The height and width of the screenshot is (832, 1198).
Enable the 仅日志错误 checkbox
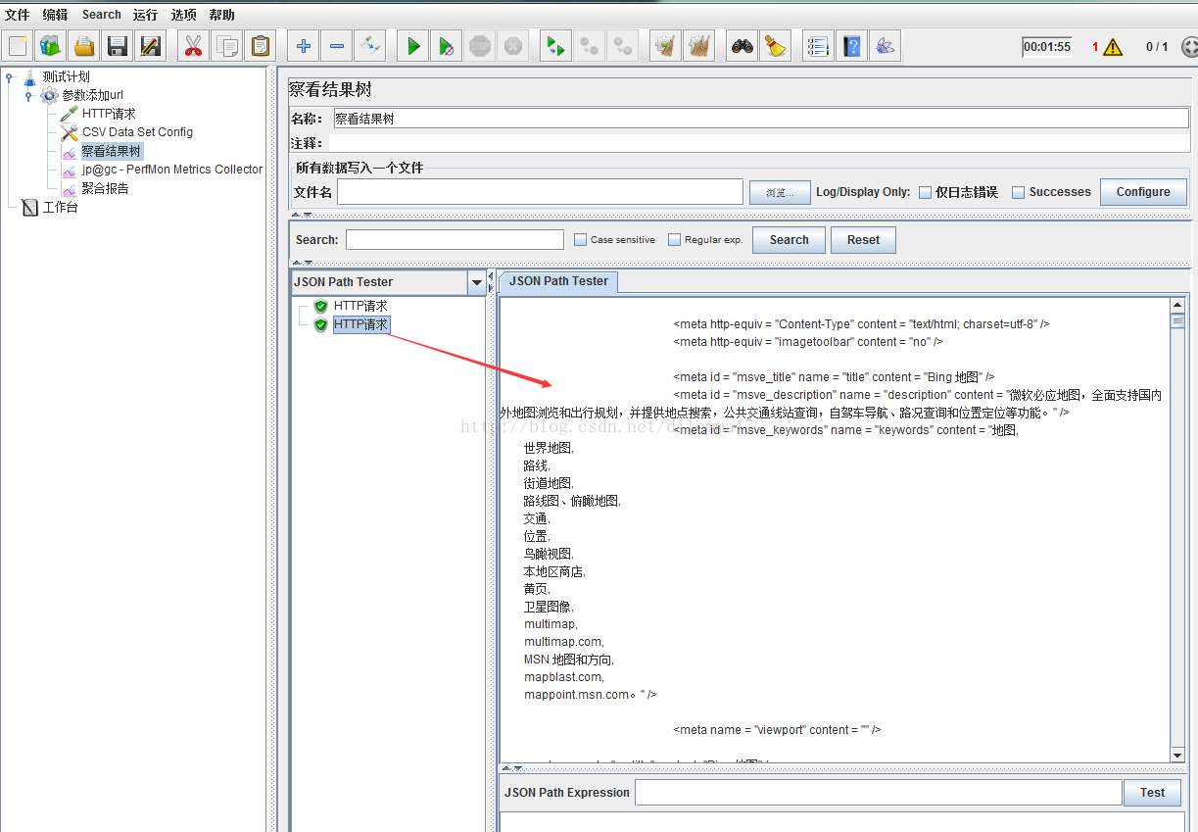[x=925, y=193]
